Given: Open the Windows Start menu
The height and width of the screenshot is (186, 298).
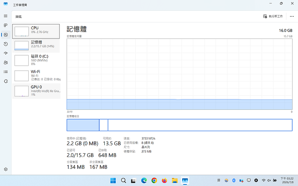Looking at the screenshot, I should 113,181.
